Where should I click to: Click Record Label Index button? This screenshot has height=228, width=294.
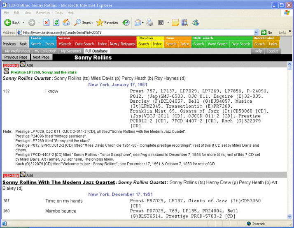click(273, 44)
